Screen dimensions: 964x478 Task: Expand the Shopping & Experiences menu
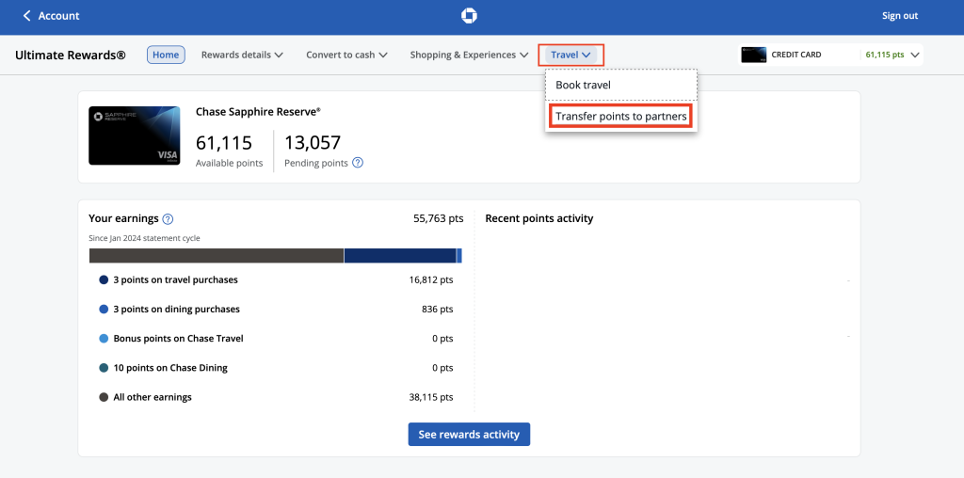click(x=469, y=55)
